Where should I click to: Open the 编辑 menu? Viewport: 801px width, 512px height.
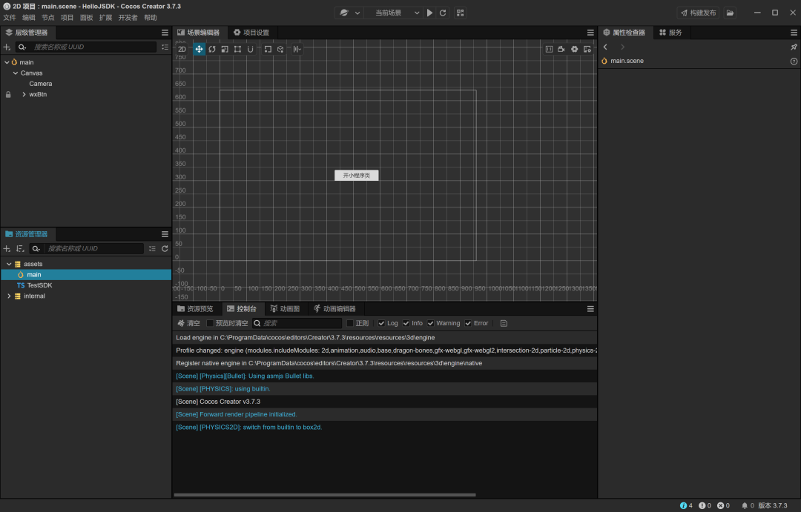(x=29, y=18)
